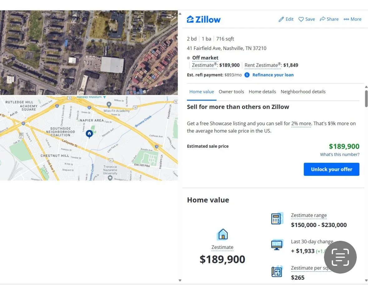
Task: Click the blue home pin on the map
Action: tap(89, 134)
